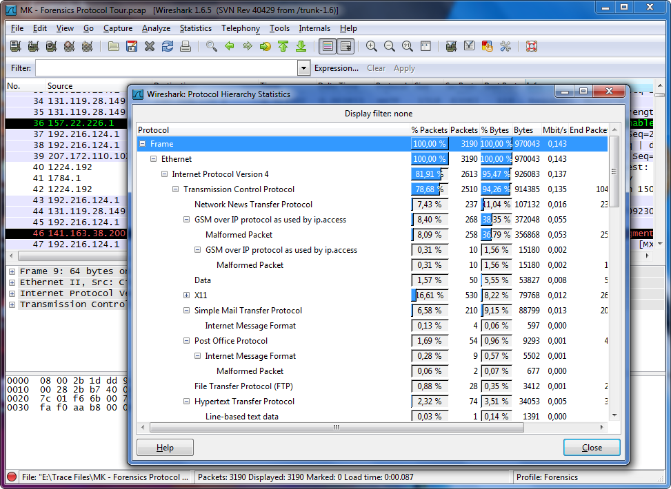The width and height of the screenshot is (671, 489).
Task: Open Preferences via the wrench icon
Action: (505, 46)
